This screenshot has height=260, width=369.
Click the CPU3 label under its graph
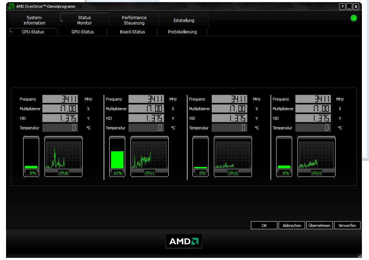point(316,173)
